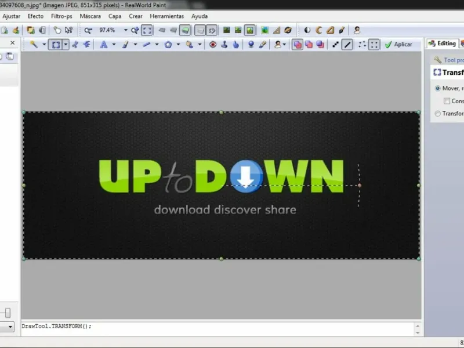Click the DrawTool.TRANSFORM(); script field
This screenshot has height=348, width=464.
217,329
